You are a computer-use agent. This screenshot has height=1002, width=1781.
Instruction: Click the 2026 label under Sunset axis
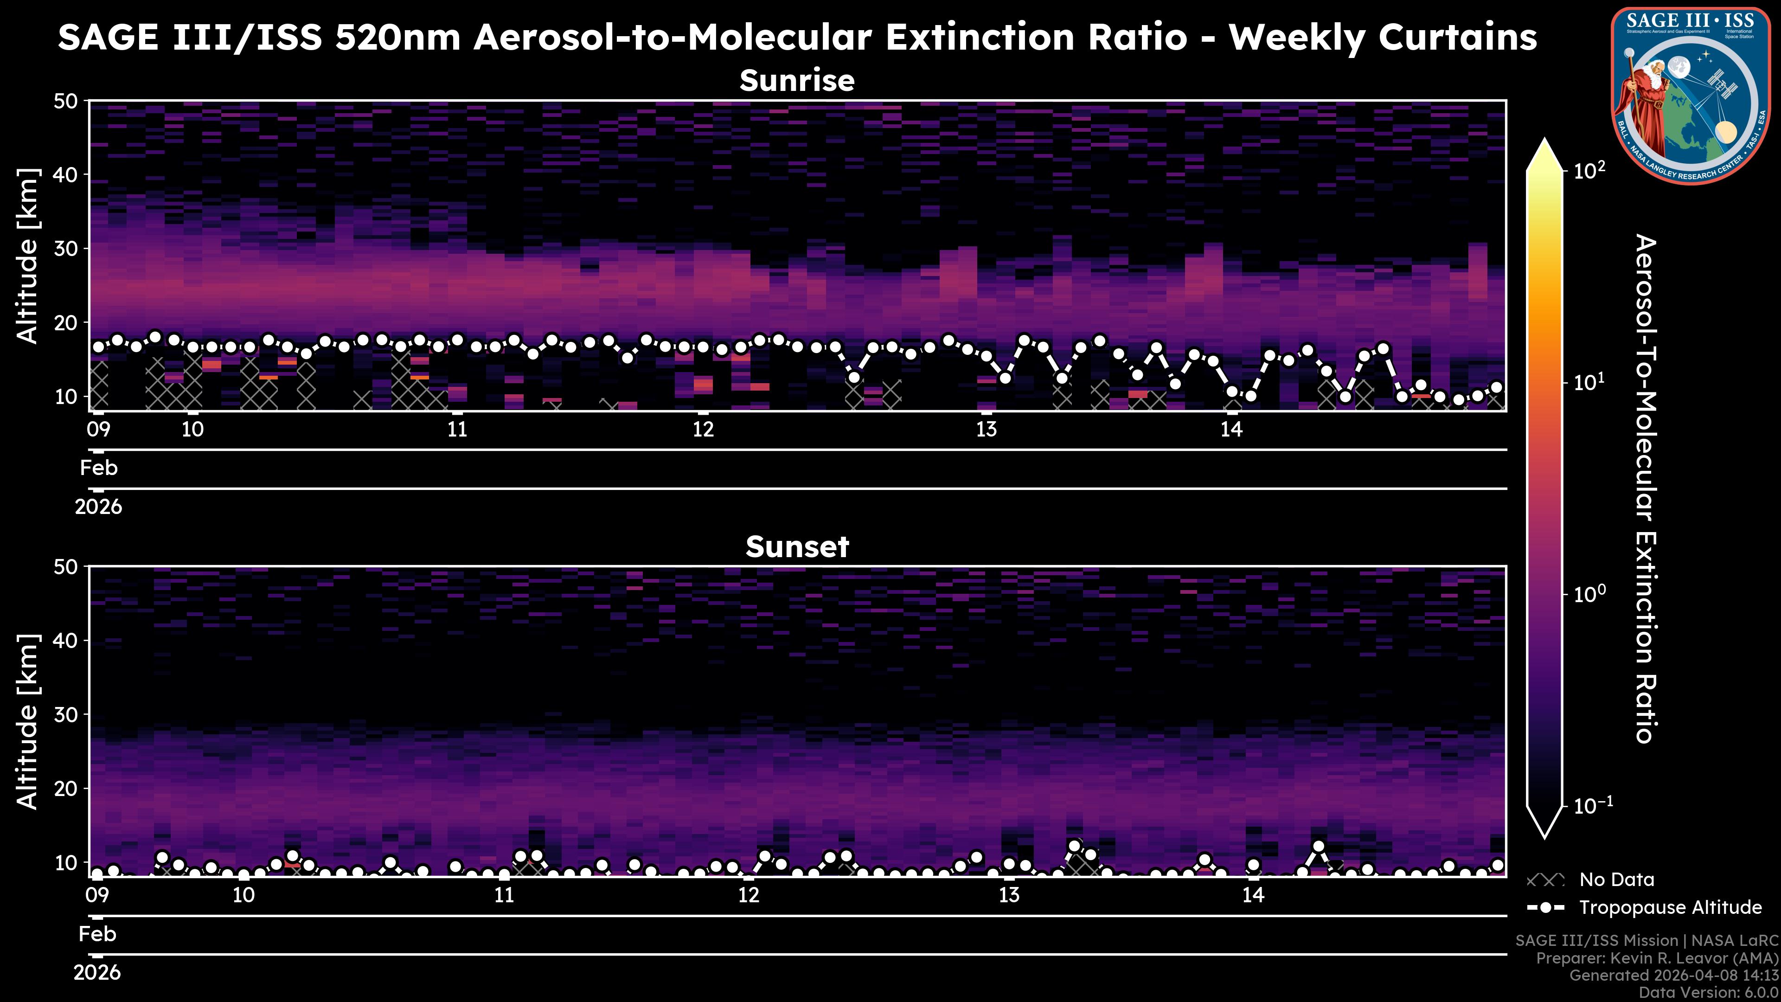(x=97, y=973)
